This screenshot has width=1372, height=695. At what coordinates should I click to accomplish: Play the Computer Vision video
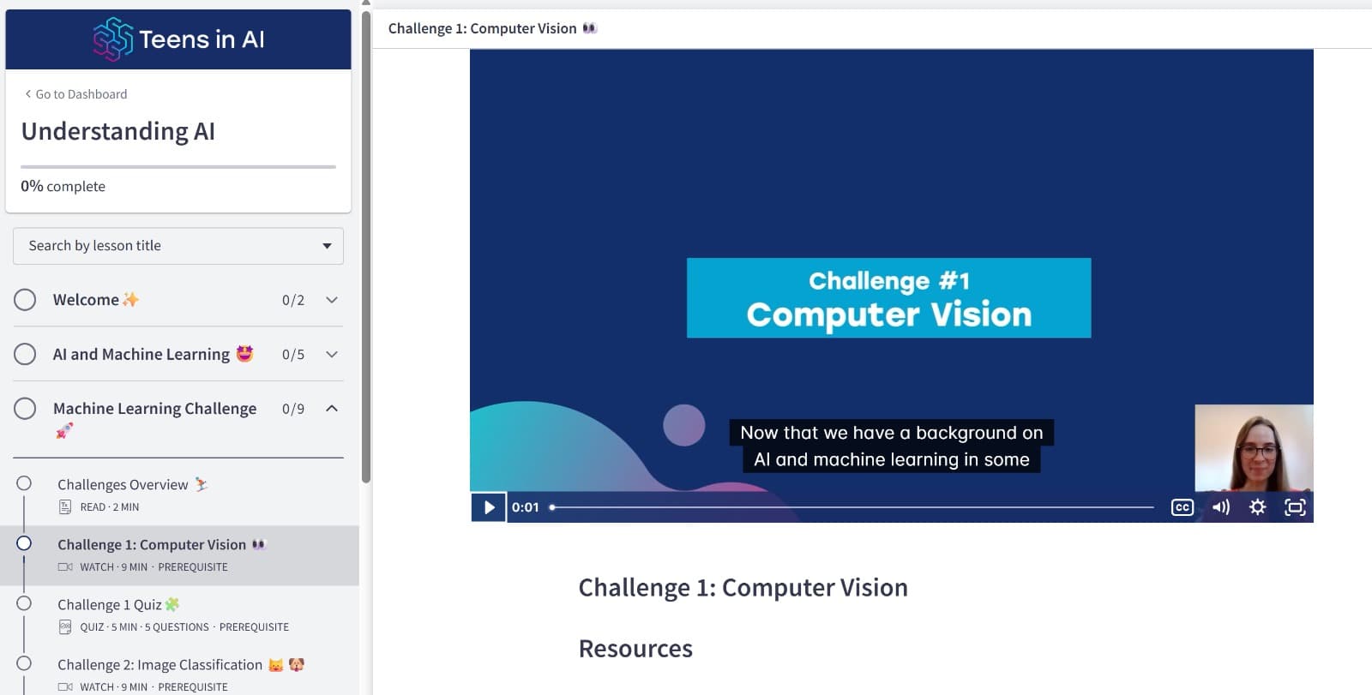[488, 507]
